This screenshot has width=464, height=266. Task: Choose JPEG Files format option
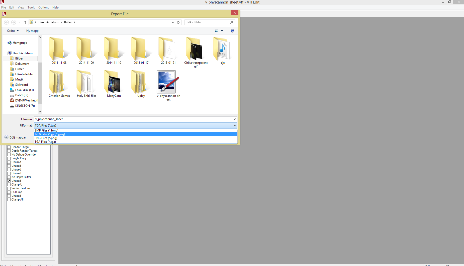(x=135, y=134)
